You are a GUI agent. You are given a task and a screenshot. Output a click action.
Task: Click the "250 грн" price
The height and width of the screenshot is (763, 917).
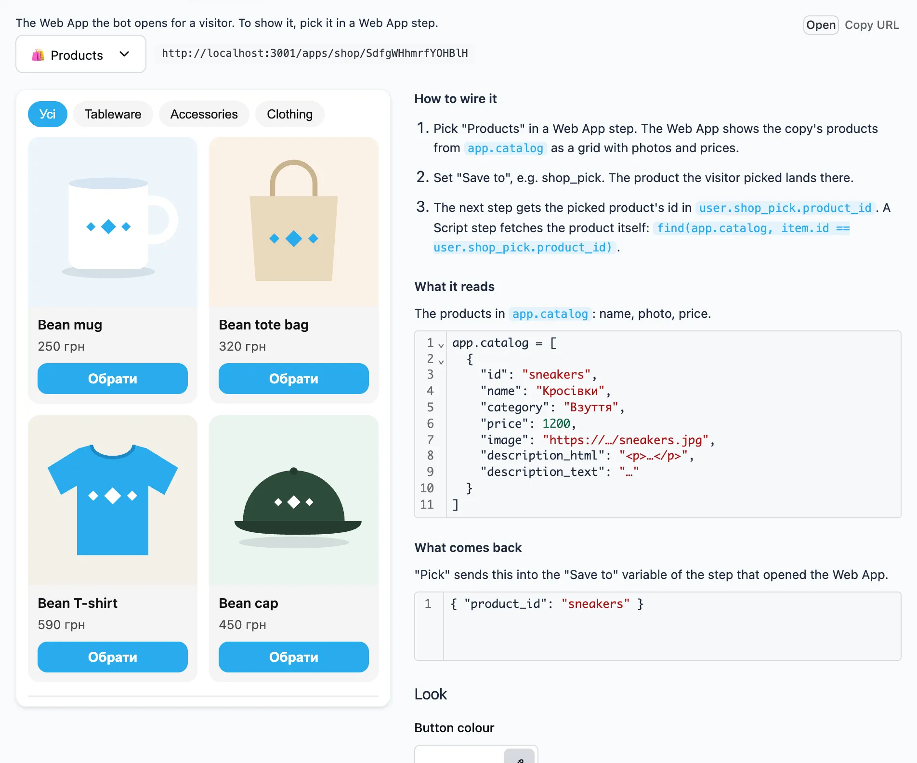coord(61,346)
